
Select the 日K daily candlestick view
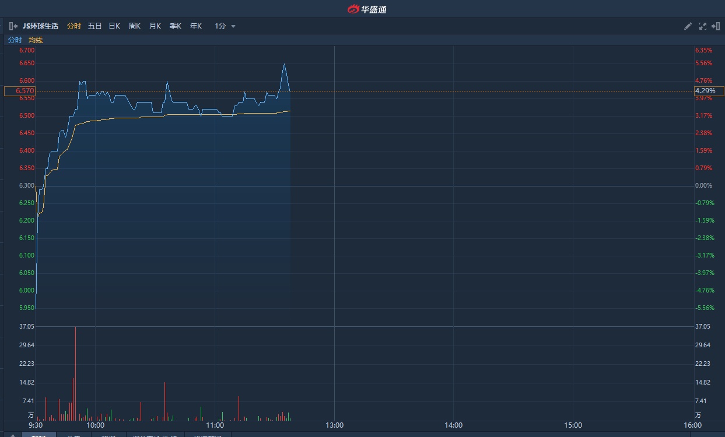114,26
